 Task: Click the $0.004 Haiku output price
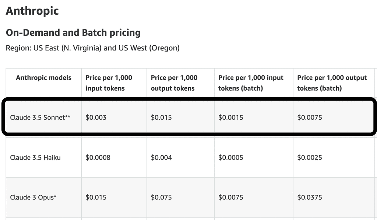[x=161, y=157]
